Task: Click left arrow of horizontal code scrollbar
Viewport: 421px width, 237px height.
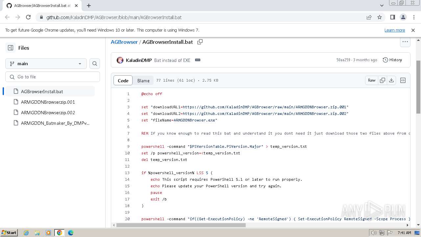Action: pos(114,225)
